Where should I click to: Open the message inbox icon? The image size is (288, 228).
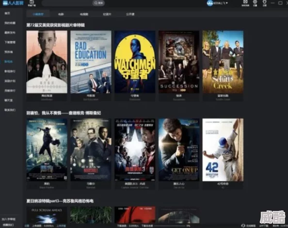pyautogui.click(x=245, y=2)
